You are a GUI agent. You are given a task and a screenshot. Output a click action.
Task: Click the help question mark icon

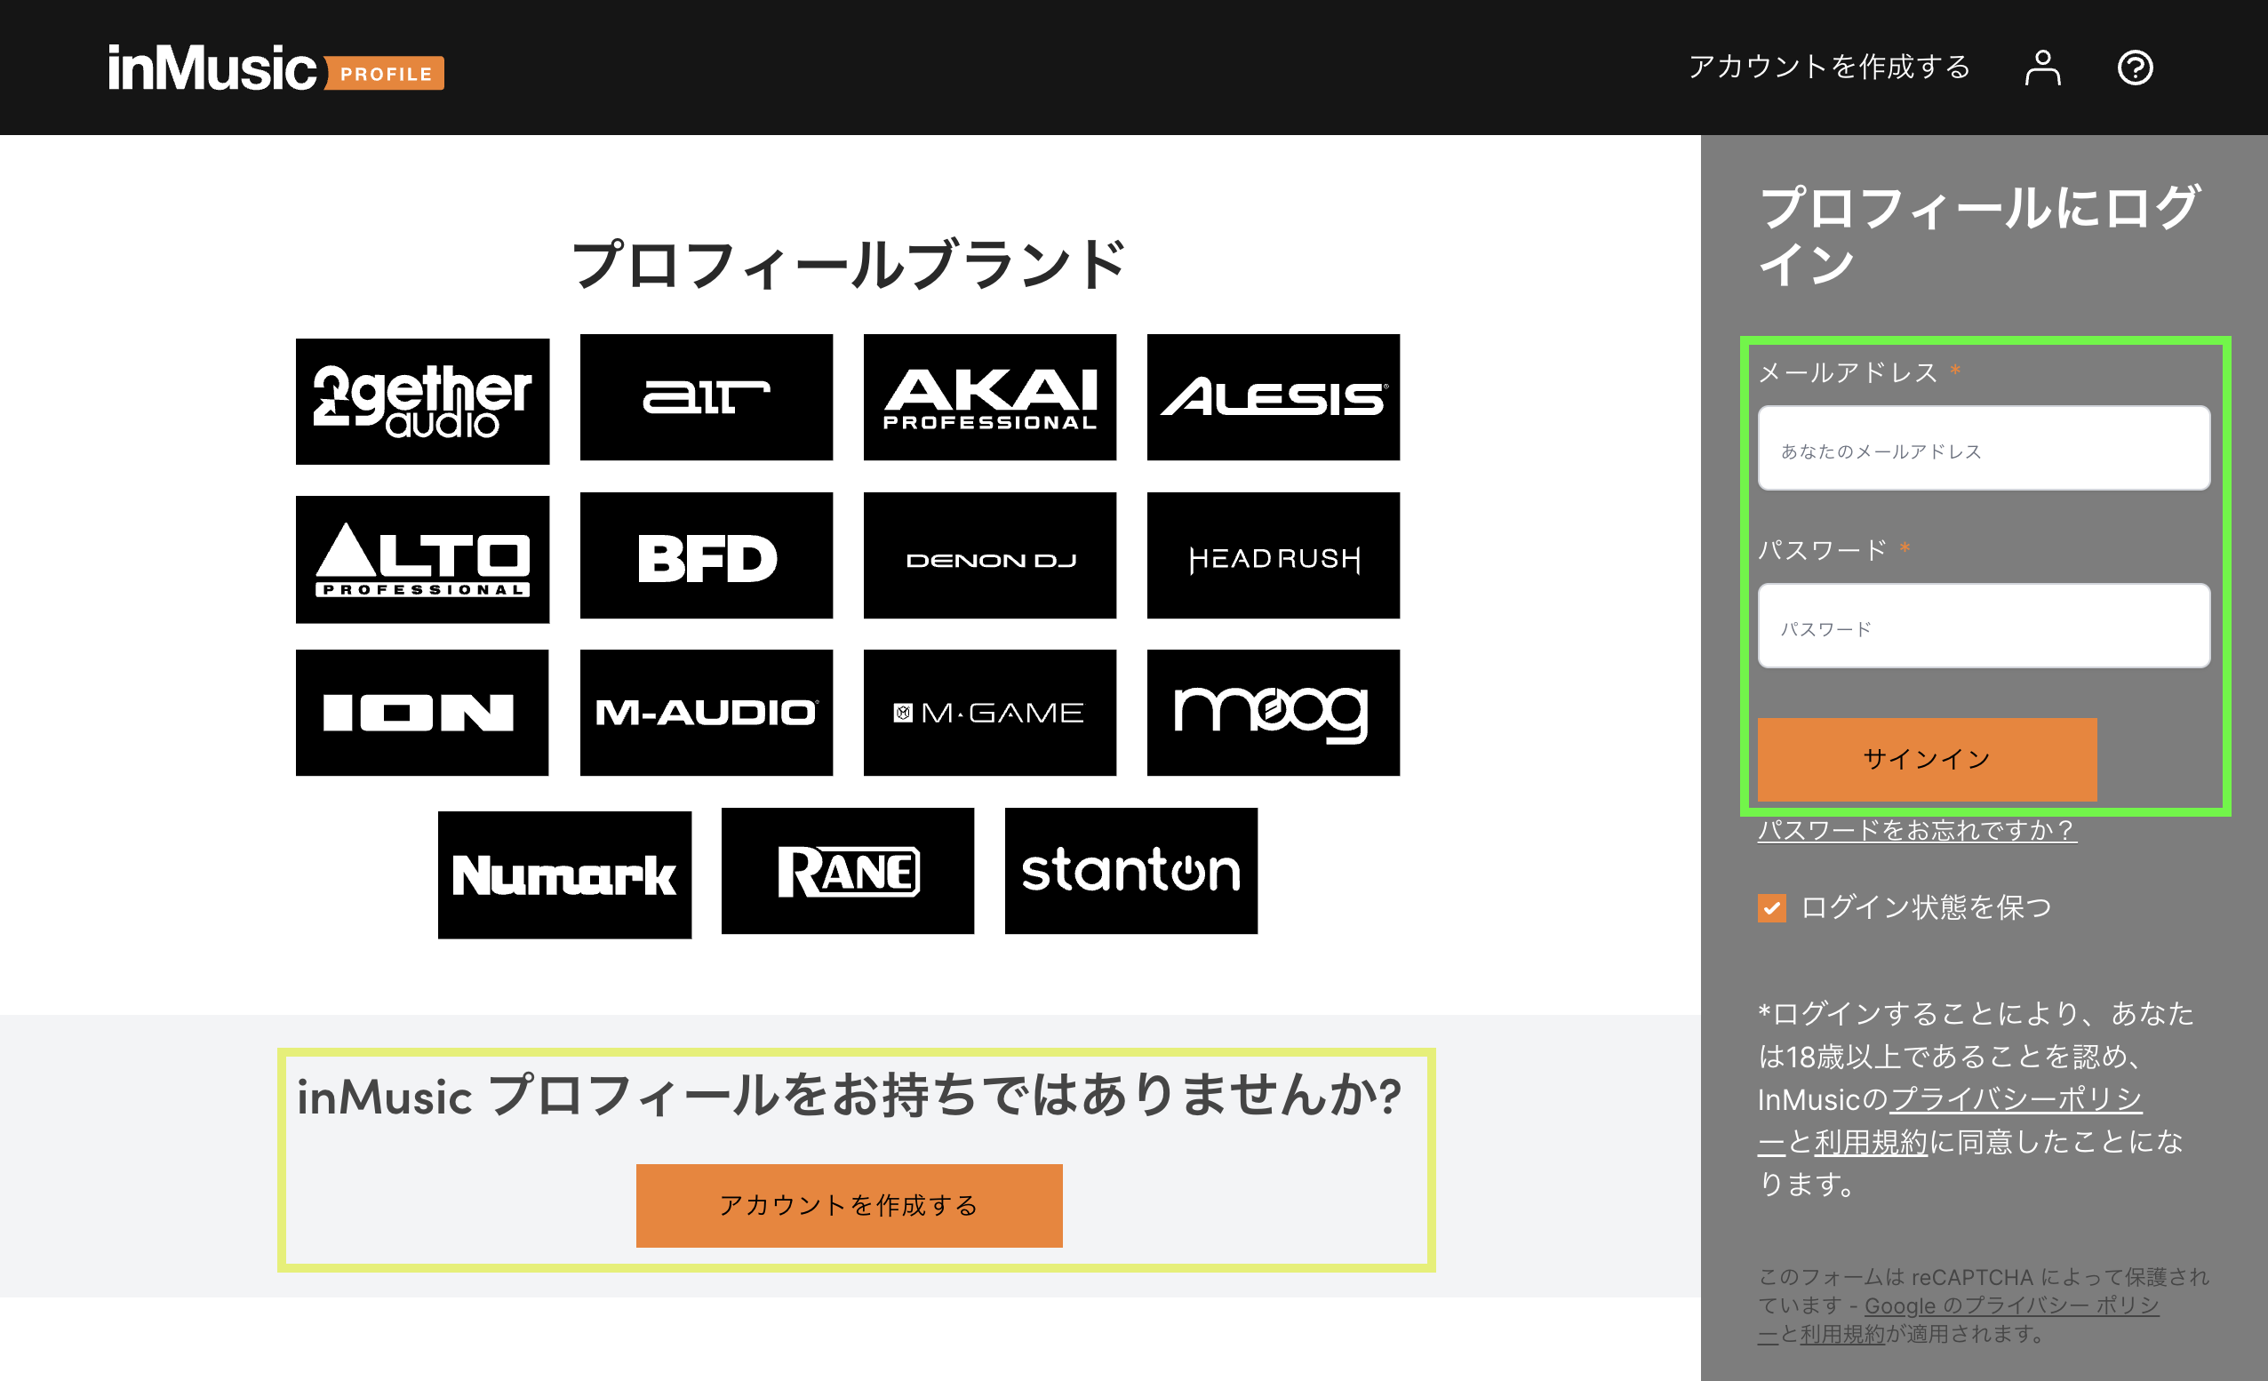coord(2136,68)
